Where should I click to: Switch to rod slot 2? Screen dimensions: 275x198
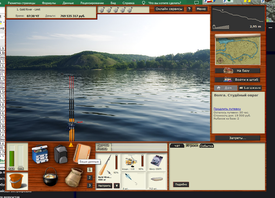90,178
